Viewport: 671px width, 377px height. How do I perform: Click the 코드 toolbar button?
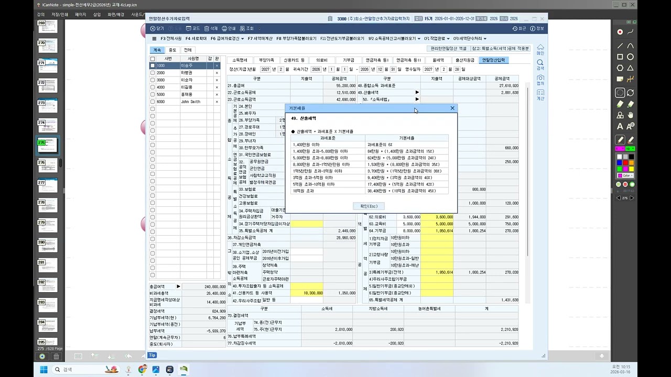[193, 28]
